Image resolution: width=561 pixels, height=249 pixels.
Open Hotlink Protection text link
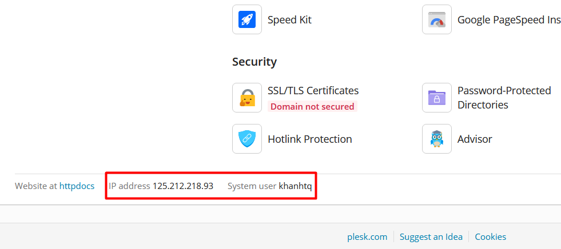coord(309,139)
